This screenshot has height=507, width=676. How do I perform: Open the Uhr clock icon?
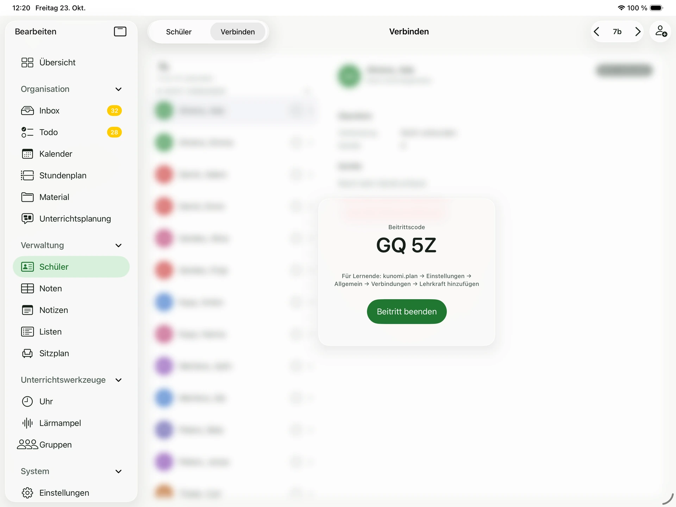pos(27,401)
